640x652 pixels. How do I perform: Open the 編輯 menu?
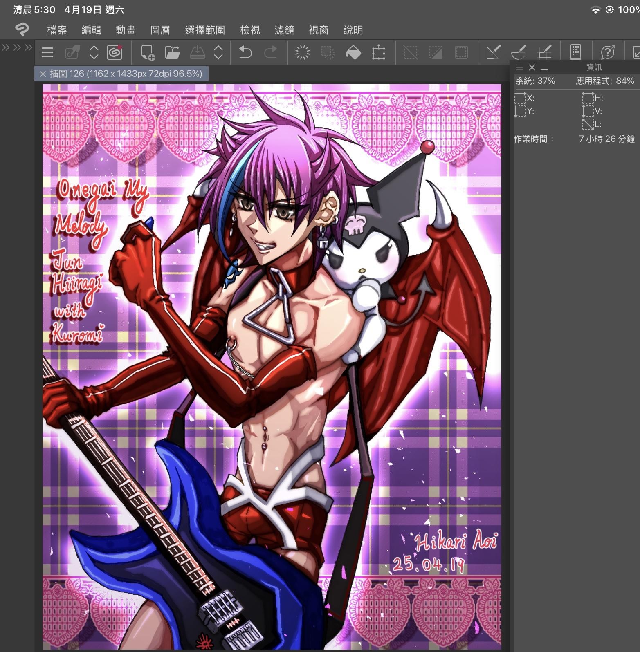click(x=91, y=30)
